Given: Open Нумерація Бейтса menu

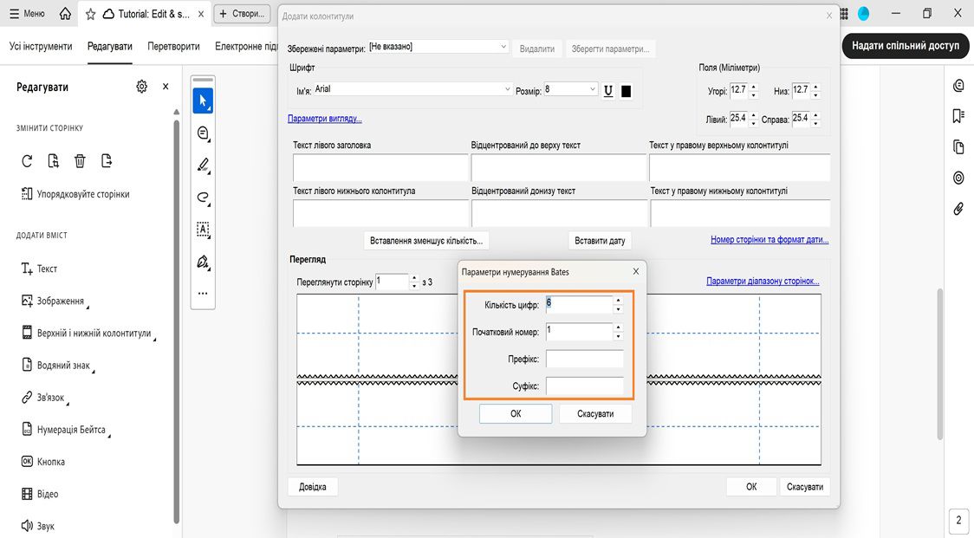Looking at the screenshot, I should (x=64, y=430).
